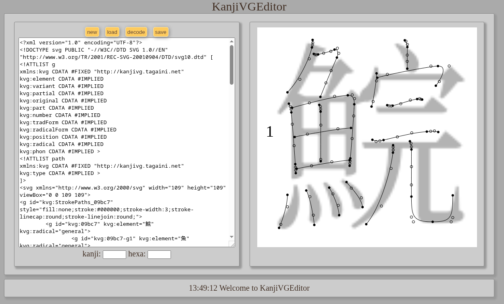Click the XML line 'kvg:part CDATA #IMPLIED'
Image resolution: width=504 pixels, height=304 pixels.
[57, 108]
